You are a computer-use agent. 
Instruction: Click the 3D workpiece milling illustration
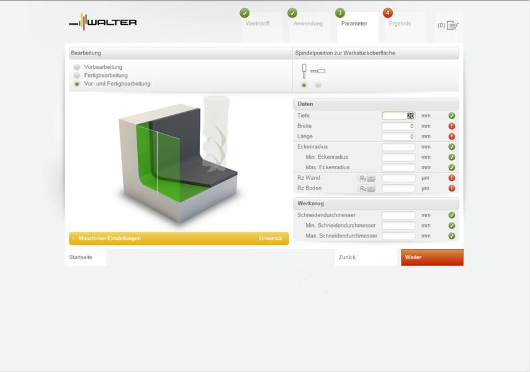coord(179,161)
